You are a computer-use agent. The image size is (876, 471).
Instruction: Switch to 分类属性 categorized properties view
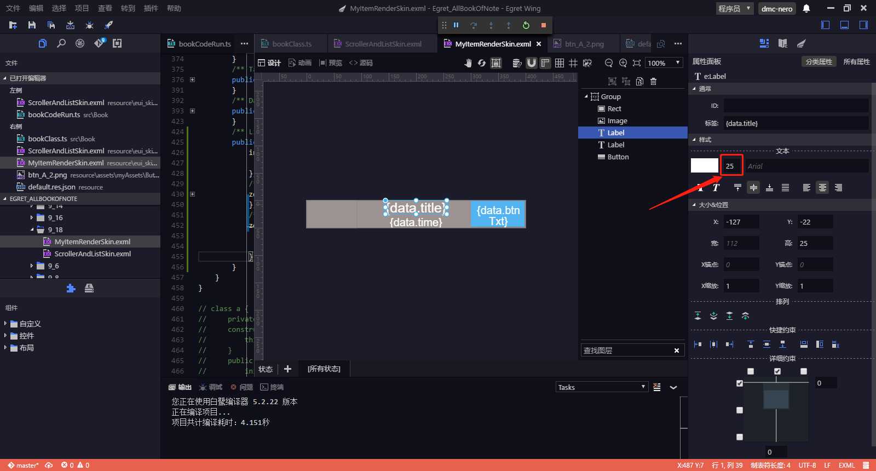pyautogui.click(x=819, y=61)
